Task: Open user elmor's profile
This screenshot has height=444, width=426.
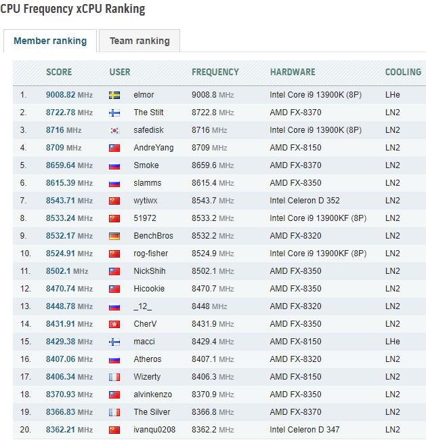Action: 144,95
